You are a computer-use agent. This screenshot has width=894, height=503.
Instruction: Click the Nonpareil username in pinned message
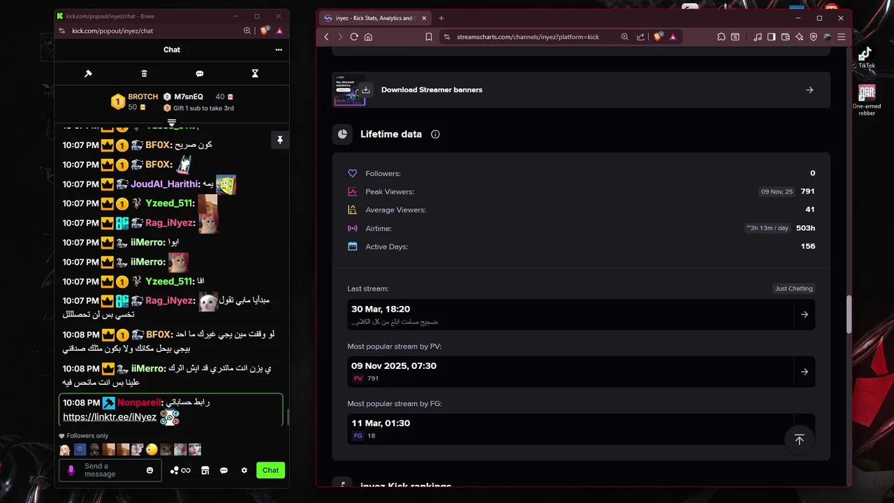tap(139, 402)
